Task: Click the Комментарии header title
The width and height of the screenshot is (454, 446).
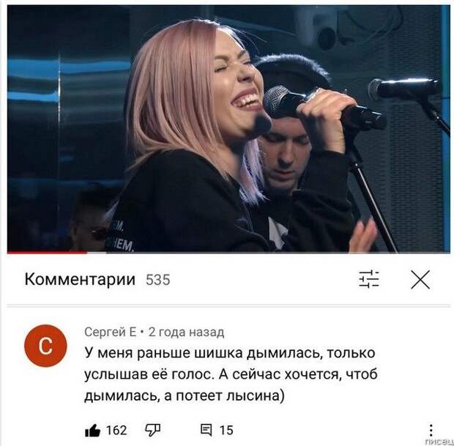Action: click(80, 280)
